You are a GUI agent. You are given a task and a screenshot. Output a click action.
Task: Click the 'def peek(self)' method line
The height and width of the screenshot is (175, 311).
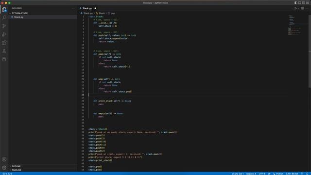(x=107, y=54)
